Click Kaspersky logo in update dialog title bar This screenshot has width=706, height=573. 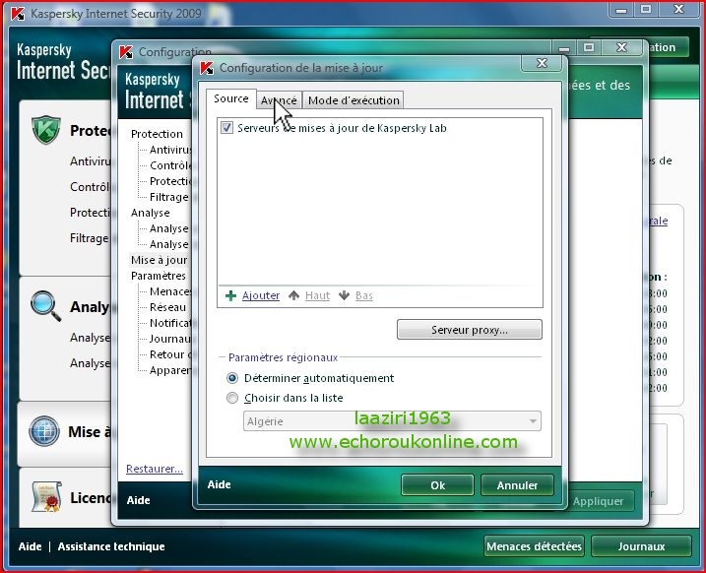207,68
